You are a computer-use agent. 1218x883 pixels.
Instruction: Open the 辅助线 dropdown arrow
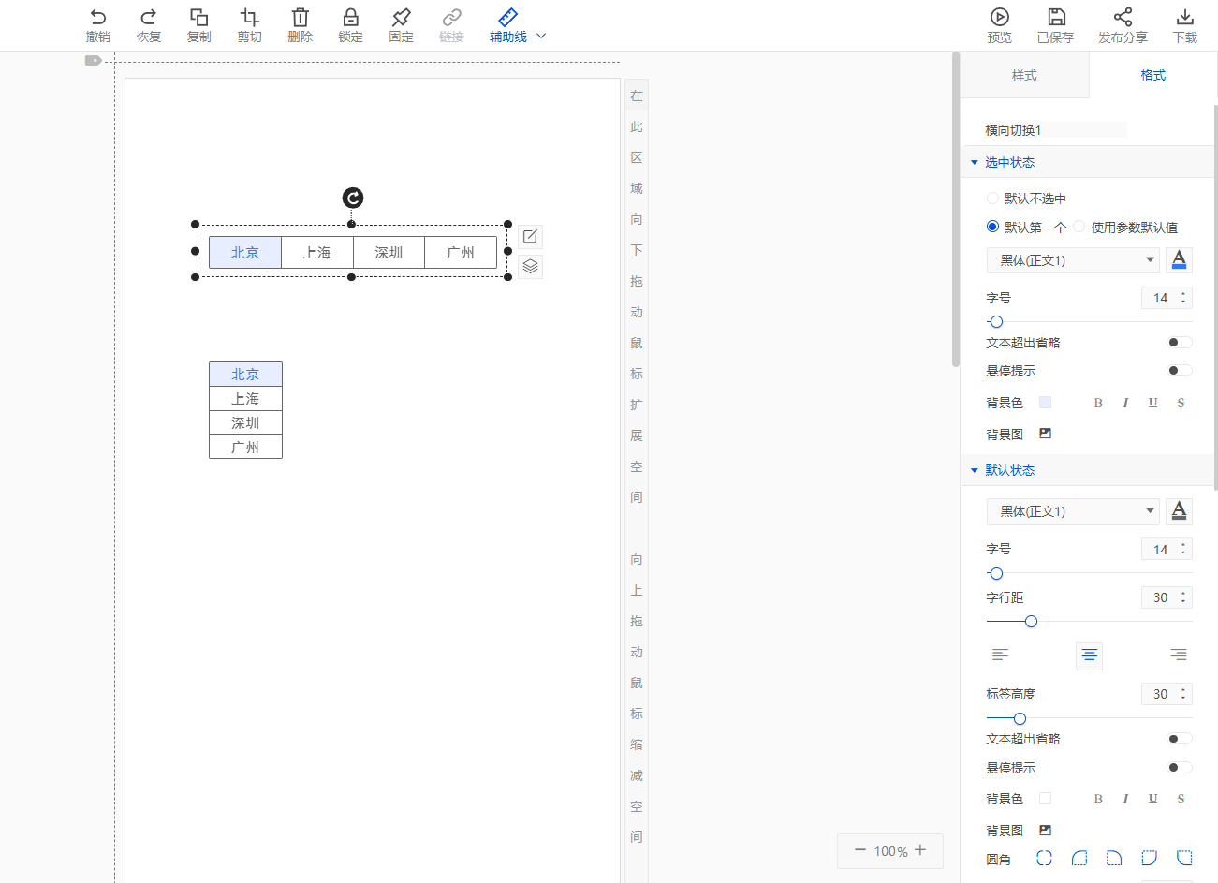click(x=541, y=37)
